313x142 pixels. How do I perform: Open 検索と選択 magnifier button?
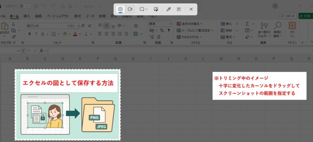pos(278,30)
